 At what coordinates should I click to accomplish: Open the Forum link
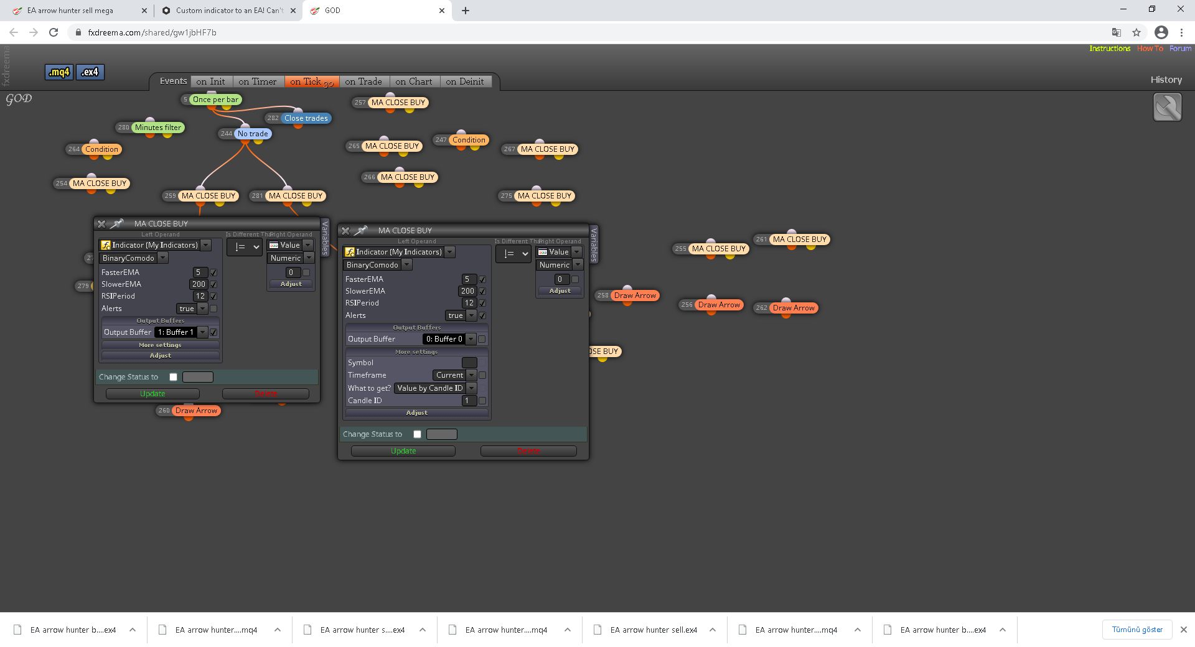click(x=1180, y=49)
